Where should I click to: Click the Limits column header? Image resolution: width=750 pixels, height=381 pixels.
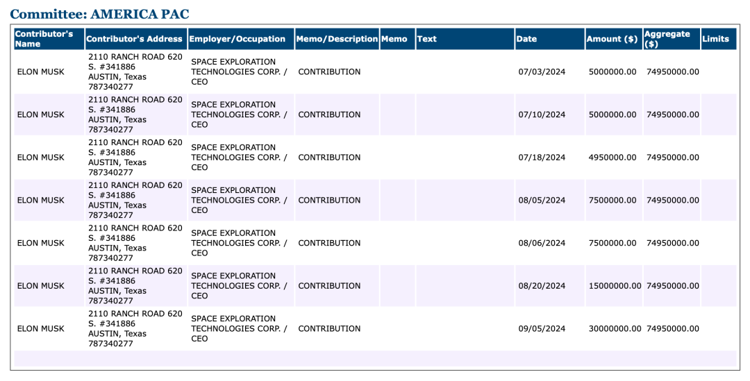(x=715, y=39)
